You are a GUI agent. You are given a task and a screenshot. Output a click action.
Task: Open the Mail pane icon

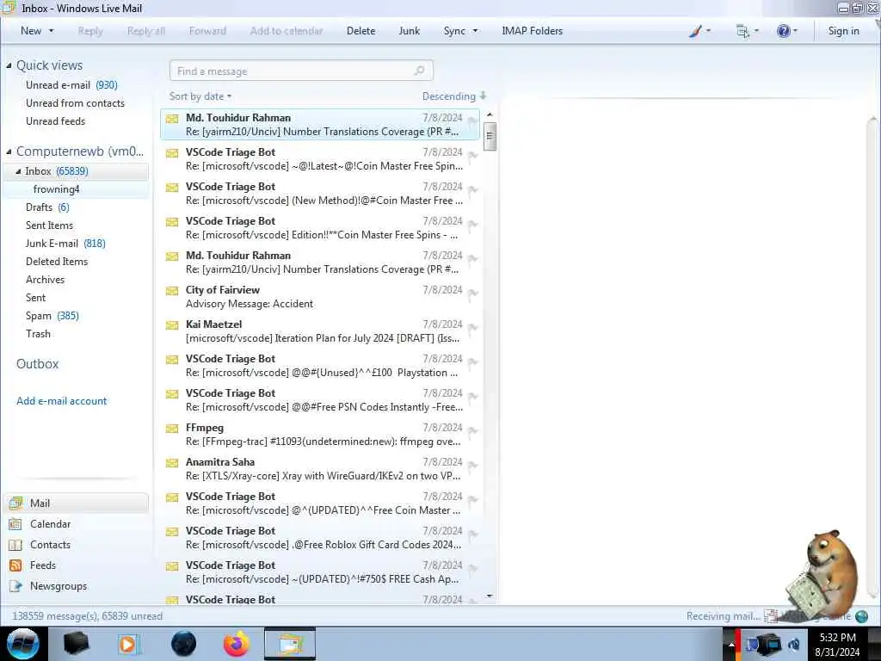point(15,503)
